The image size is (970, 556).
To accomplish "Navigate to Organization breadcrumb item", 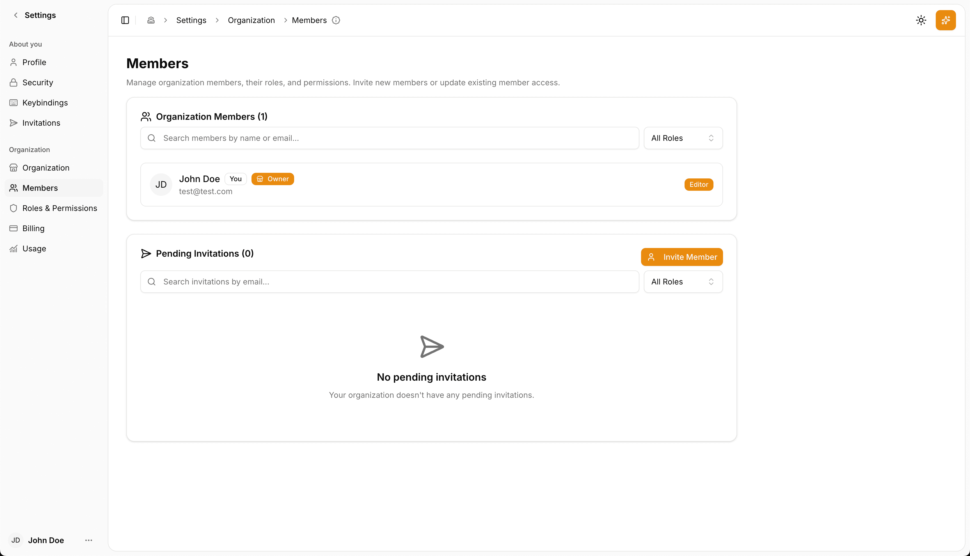I will coord(251,20).
